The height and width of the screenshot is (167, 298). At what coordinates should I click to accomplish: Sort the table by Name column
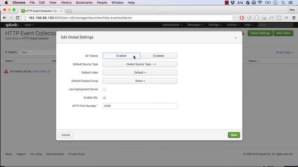coord(10,61)
